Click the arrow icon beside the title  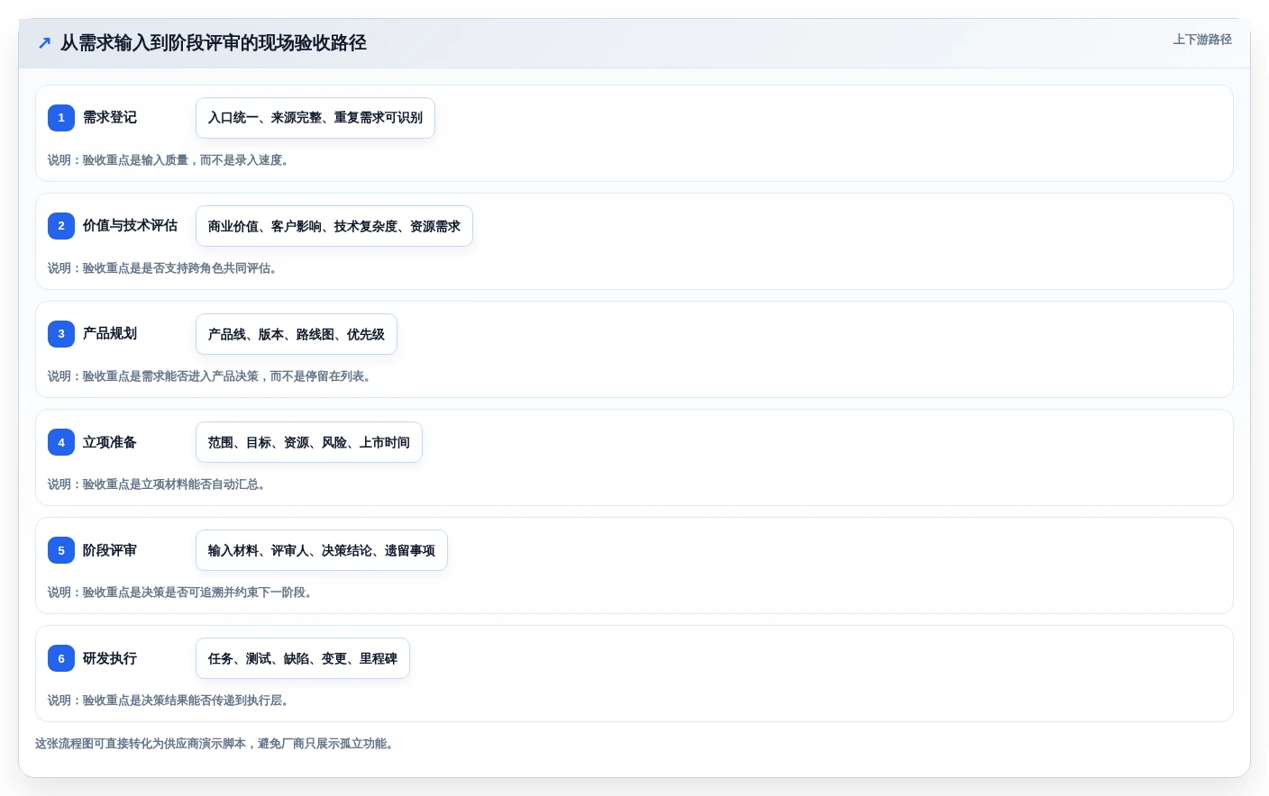tap(44, 42)
